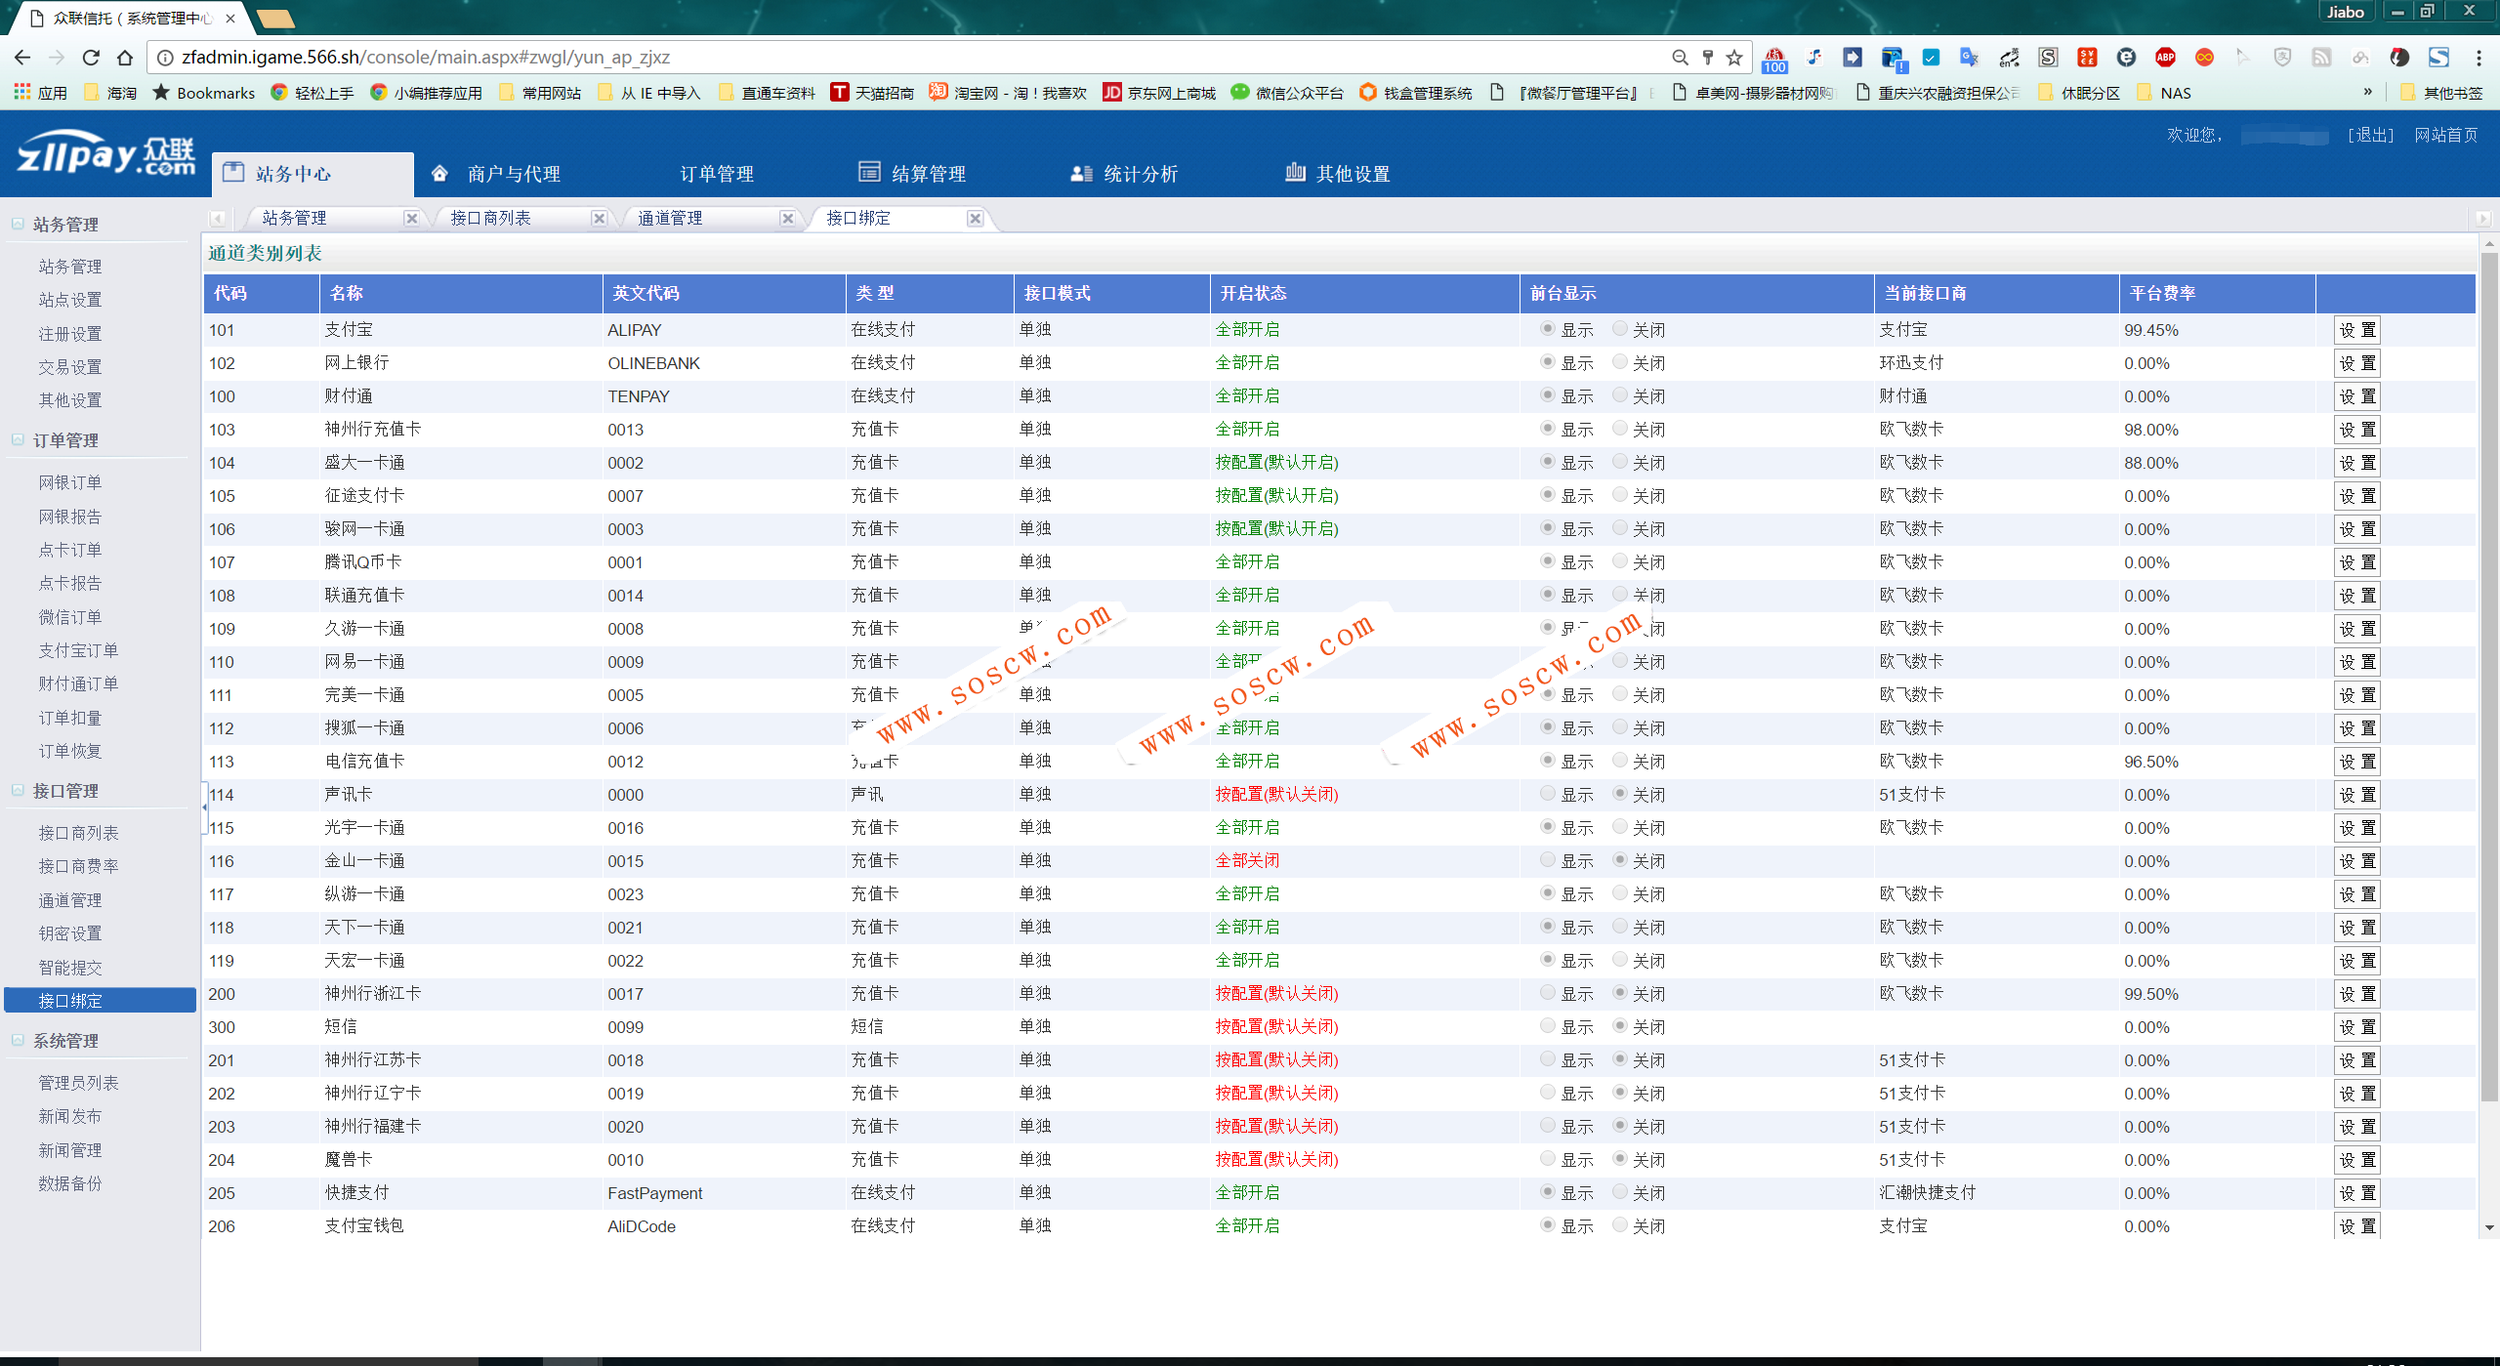Open the Chrome three-dot menu
Image resolution: width=2500 pixels, height=1366 pixels.
(x=2479, y=58)
